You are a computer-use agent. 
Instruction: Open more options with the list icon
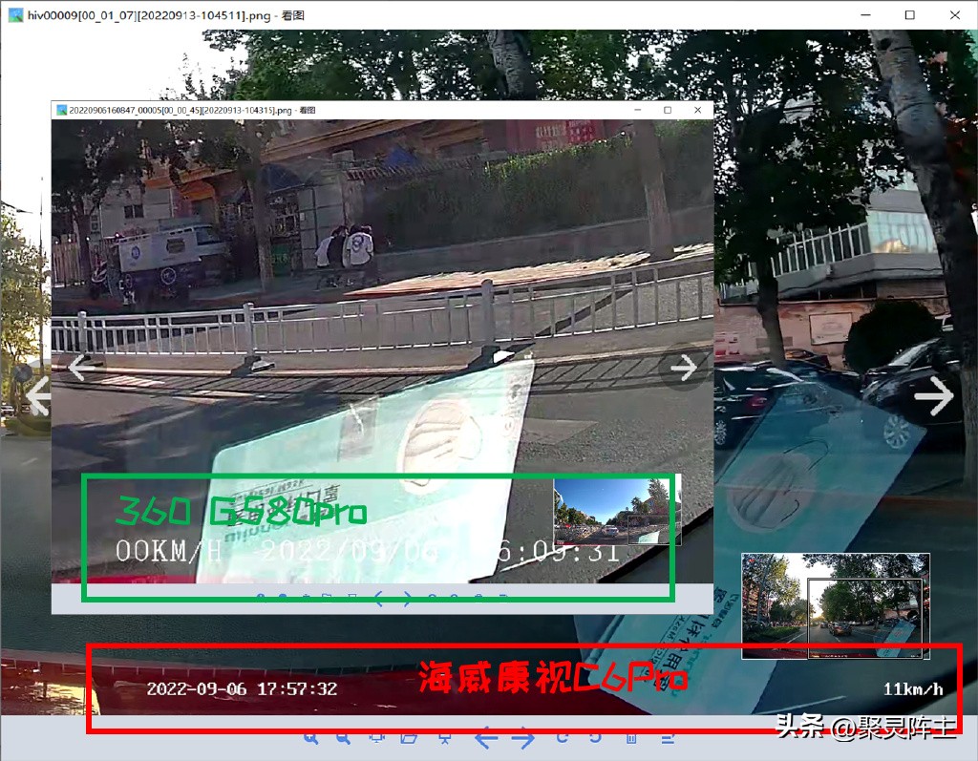click(x=669, y=738)
